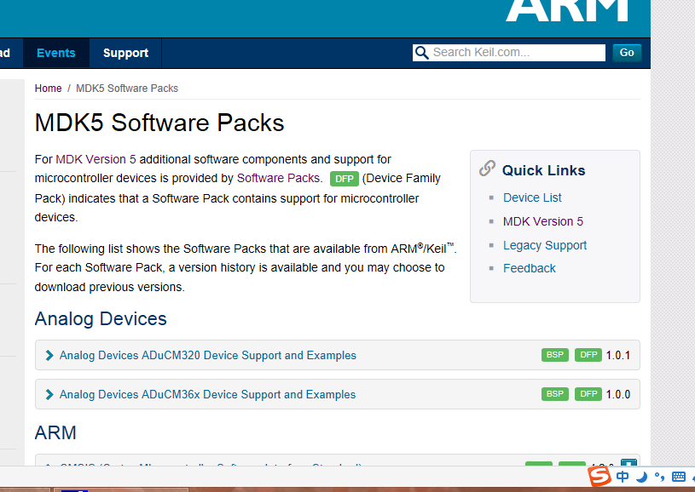
Task: Toggle the Chinese/English input mode icon
Action: point(623,477)
